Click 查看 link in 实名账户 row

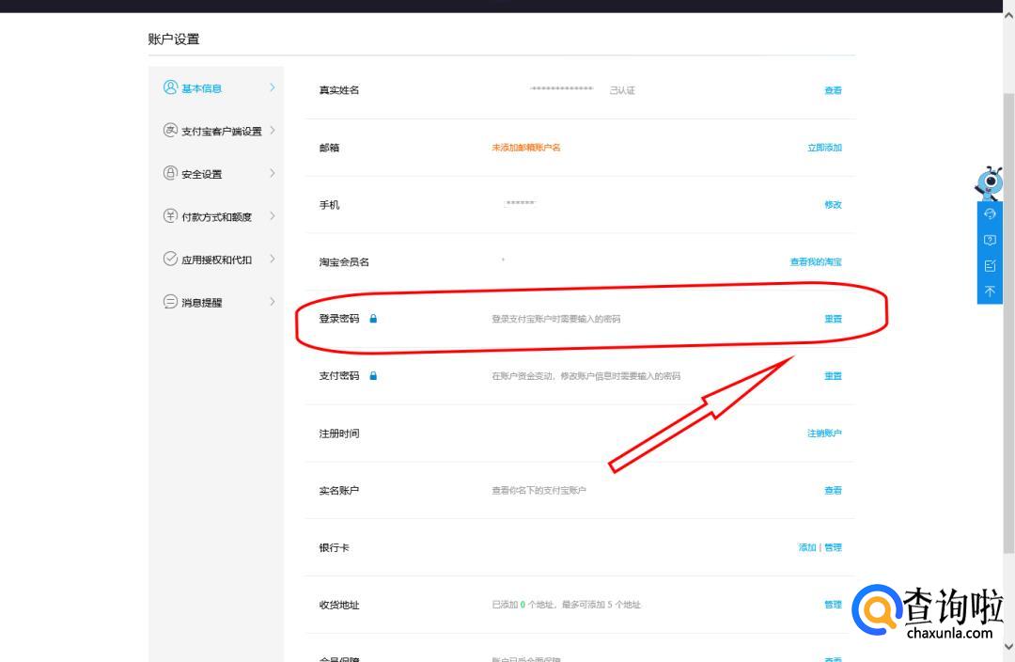pyautogui.click(x=833, y=490)
